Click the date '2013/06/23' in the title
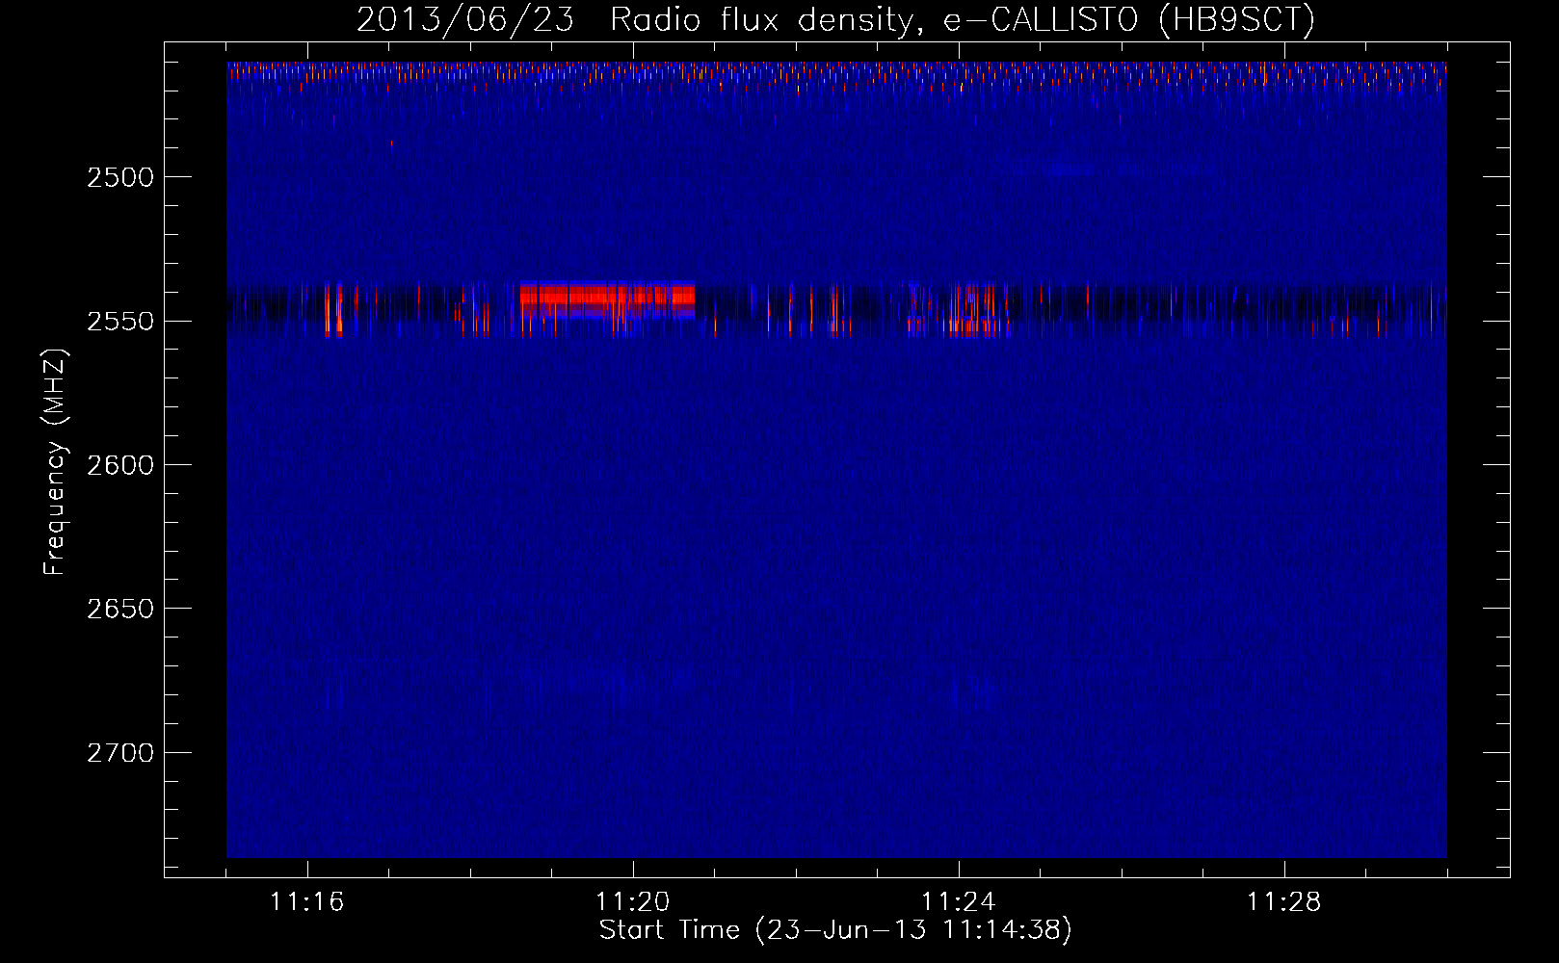The image size is (1559, 963). coord(464,20)
